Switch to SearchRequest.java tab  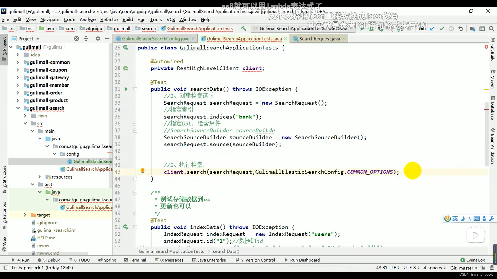point(319,39)
